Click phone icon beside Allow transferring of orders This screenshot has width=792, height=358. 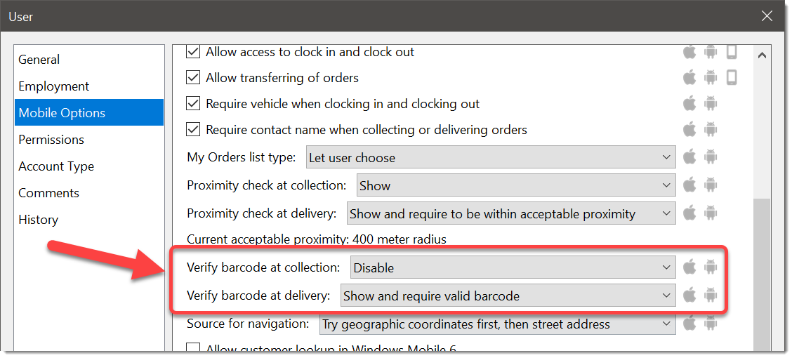click(732, 77)
